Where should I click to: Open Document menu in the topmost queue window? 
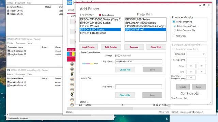[x=20, y=3]
